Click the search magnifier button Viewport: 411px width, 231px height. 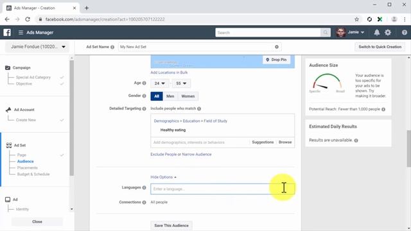pos(326,33)
